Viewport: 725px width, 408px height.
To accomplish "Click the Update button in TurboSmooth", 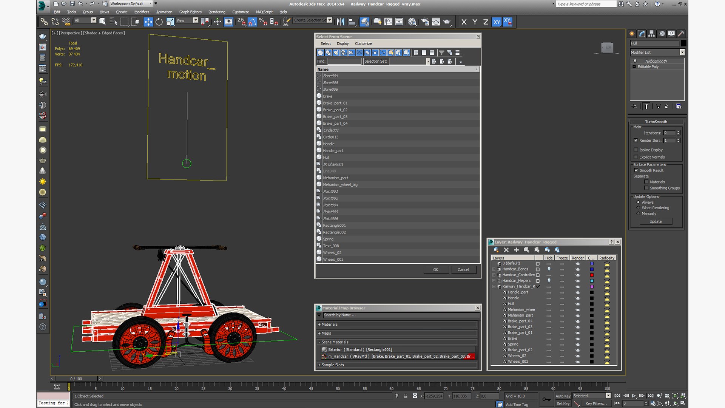I will click(656, 221).
